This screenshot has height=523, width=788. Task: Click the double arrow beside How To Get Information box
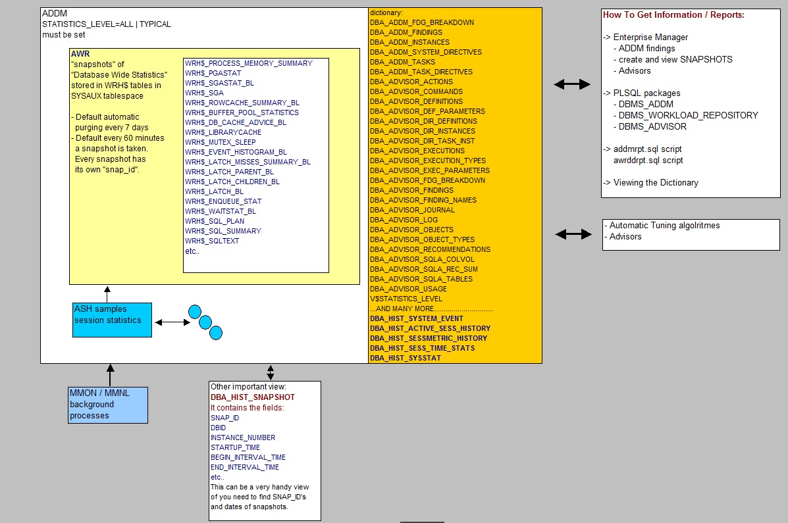[571, 84]
